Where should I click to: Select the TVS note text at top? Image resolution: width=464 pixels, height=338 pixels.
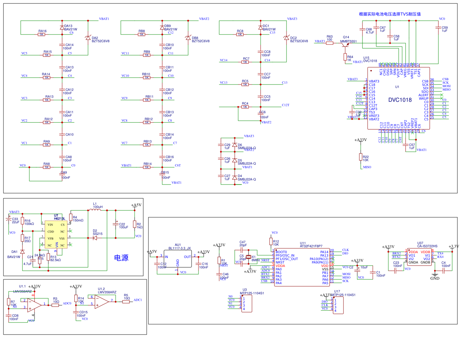389,14
